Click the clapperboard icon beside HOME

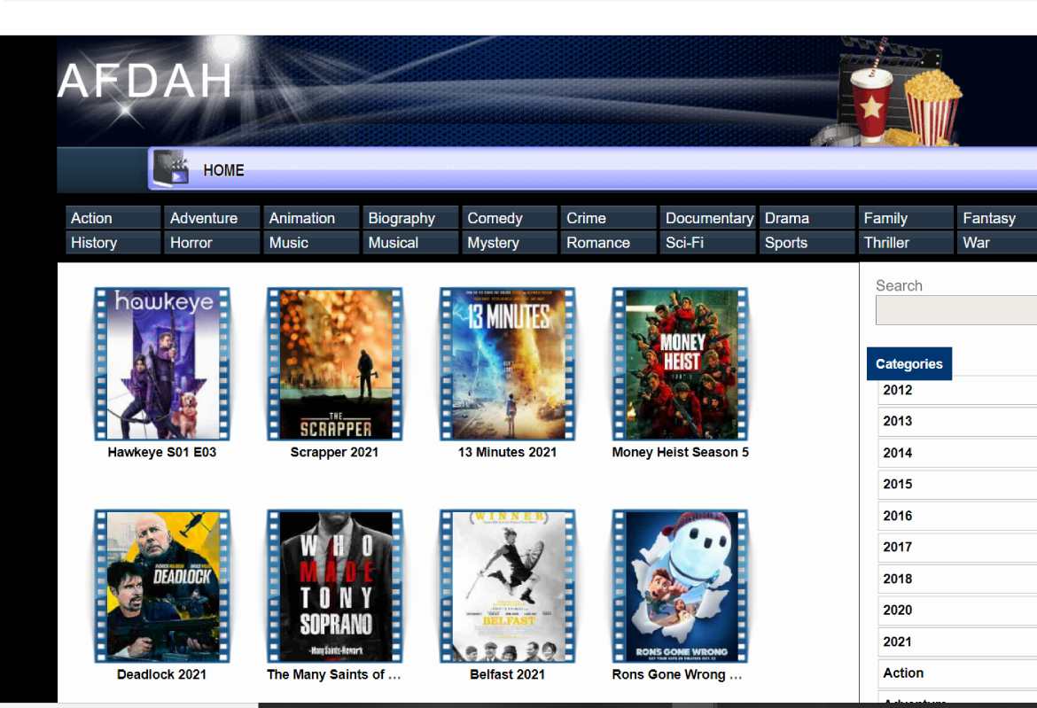coord(171,167)
